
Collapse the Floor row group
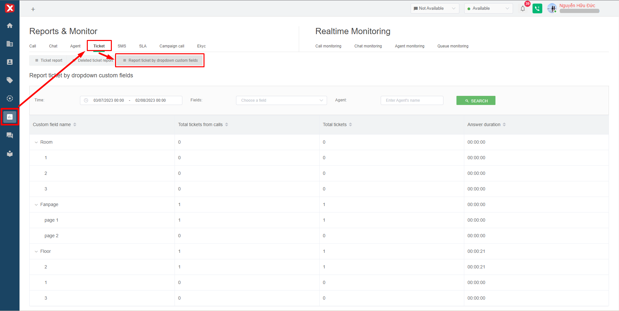tap(36, 252)
